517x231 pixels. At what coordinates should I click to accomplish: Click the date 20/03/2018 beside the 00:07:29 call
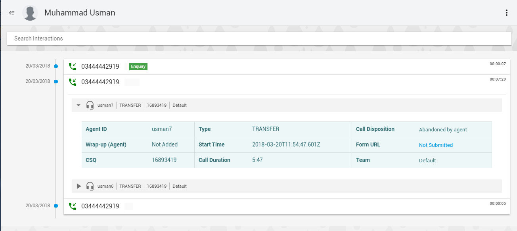pos(38,81)
